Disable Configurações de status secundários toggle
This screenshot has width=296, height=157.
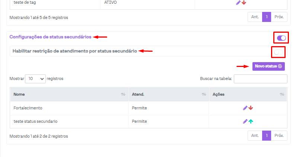[x=281, y=38]
